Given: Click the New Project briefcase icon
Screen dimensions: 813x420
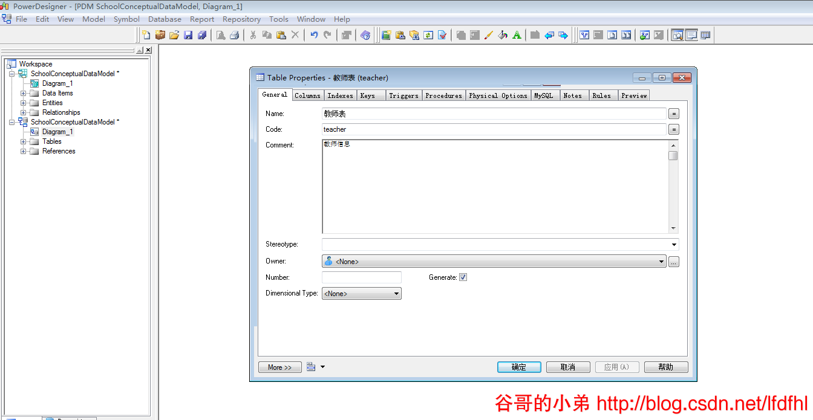Looking at the screenshot, I should [160, 35].
